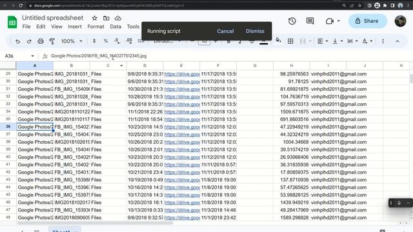This screenshot has height=232, width=413.
Task: Select cell with value 98.25976563
Action: pyautogui.click(x=292, y=74)
